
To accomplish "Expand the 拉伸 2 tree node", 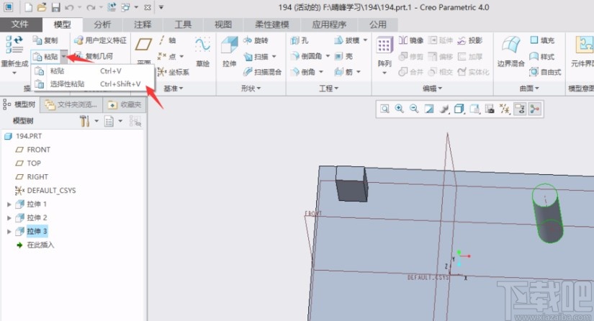I will tap(9, 217).
